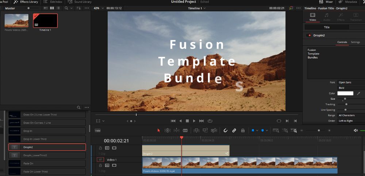Pick text color with the eyedropper
This screenshot has height=176, width=365.
358,93
